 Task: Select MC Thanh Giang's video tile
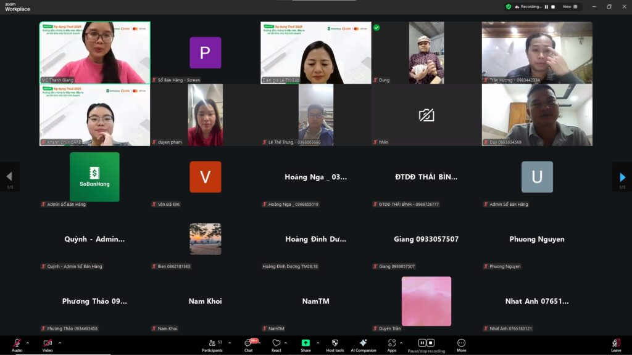coord(95,52)
